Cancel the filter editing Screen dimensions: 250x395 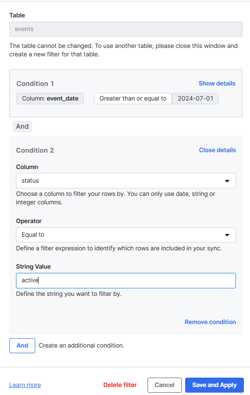tap(164, 385)
